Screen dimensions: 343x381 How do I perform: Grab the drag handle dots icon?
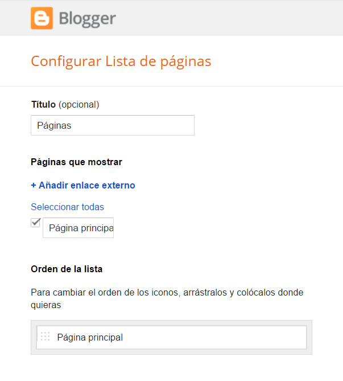point(46,337)
